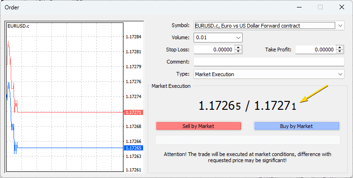Click Buy by Market button
The width and height of the screenshot is (353, 178).
[x=296, y=126]
